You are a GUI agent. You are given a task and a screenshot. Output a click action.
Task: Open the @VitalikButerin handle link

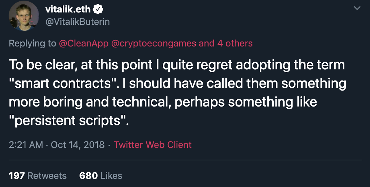[x=77, y=22]
